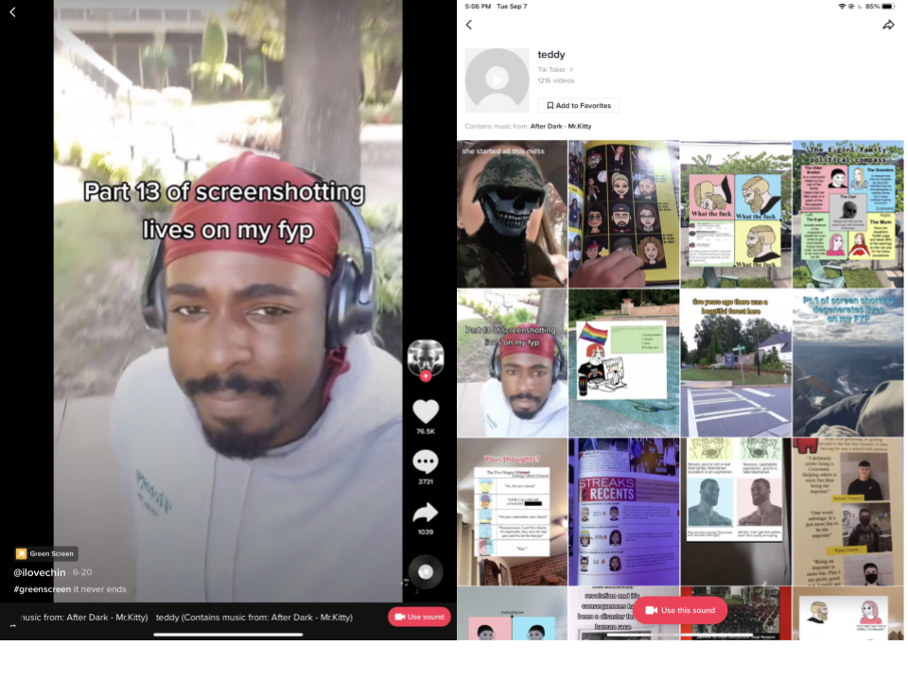Like the video with the heart icon
908x681 pixels.
coord(426,411)
